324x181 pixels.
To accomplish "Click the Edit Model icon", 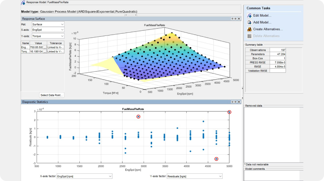I will pyautogui.click(x=249, y=16).
